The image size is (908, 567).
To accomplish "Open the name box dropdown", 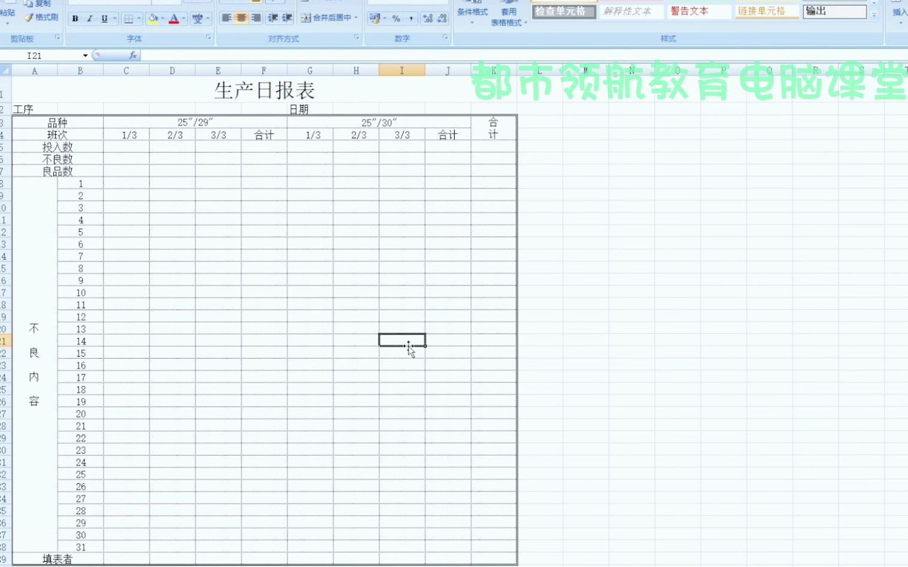I will click(85, 56).
